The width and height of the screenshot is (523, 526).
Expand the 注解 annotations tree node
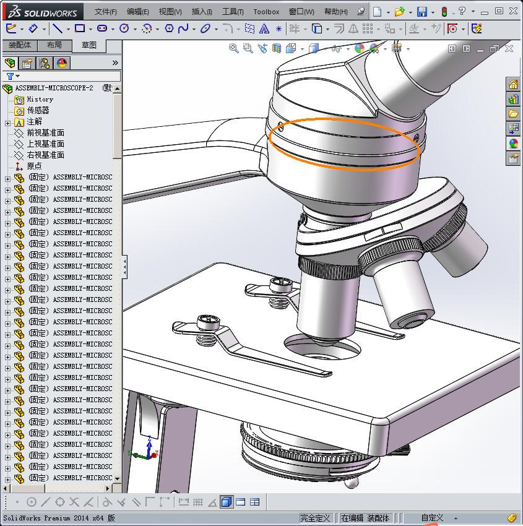(x=7, y=122)
